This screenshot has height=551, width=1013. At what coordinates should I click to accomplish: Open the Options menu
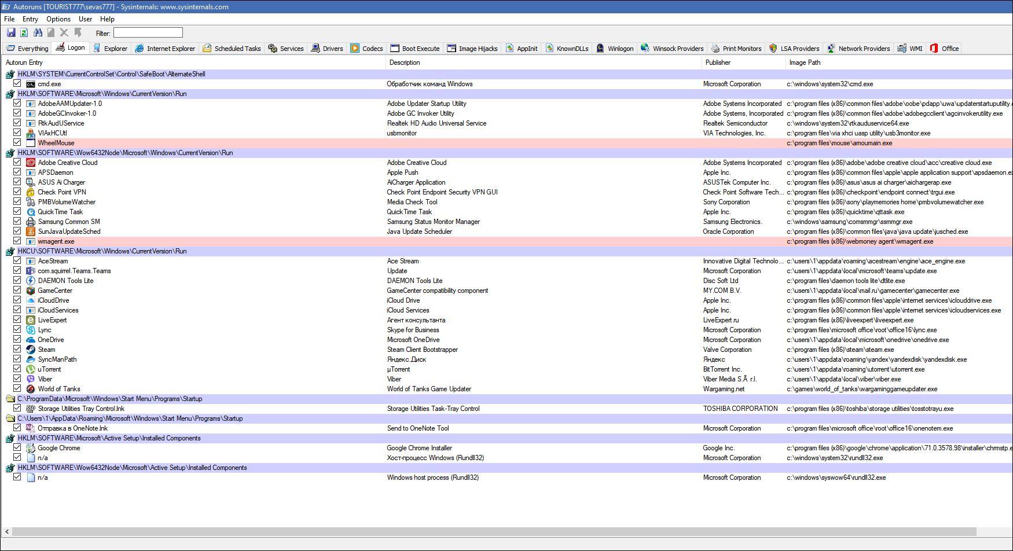(58, 19)
